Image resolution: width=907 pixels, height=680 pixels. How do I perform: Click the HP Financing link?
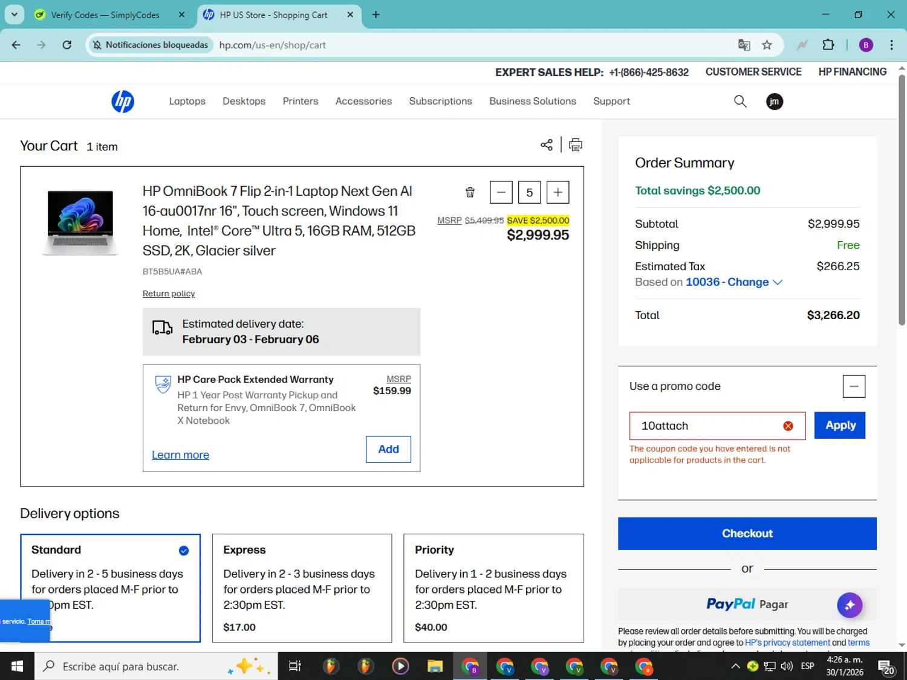[853, 72]
